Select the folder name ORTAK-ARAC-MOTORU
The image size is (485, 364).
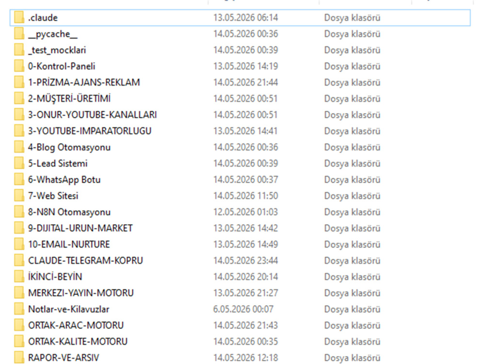76,325
